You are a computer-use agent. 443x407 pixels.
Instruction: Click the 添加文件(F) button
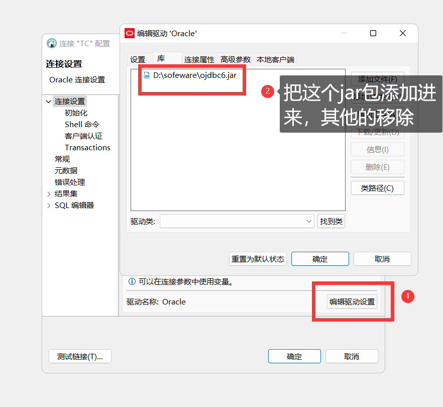(x=377, y=79)
